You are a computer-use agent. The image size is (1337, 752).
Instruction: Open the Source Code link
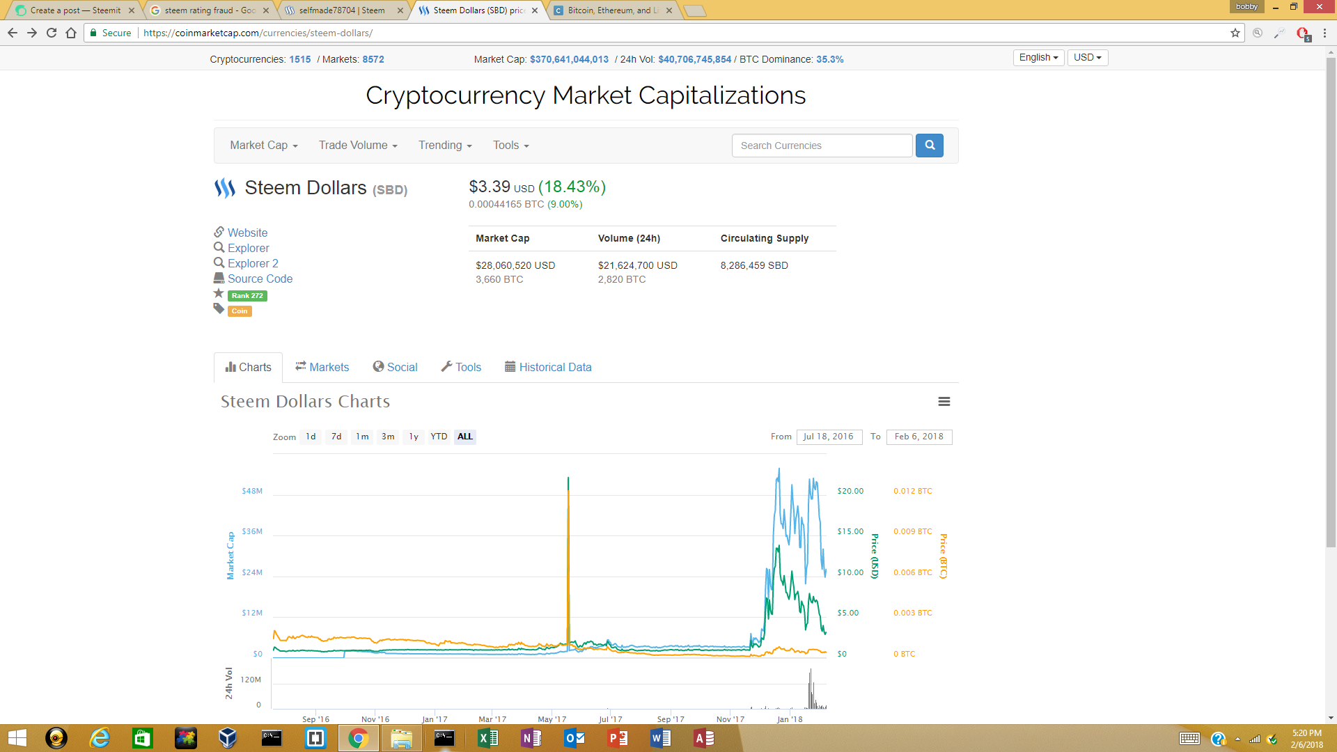point(260,279)
